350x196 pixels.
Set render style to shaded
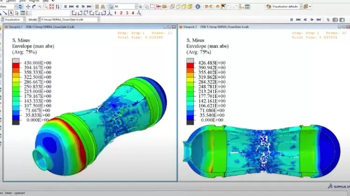(x=190, y=7)
